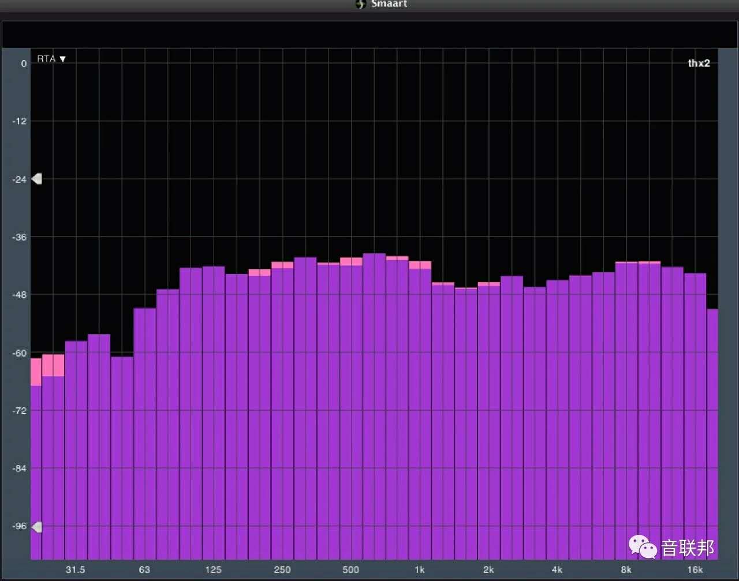
Task: Click the -48 dB level axis label
Action: tap(20, 295)
